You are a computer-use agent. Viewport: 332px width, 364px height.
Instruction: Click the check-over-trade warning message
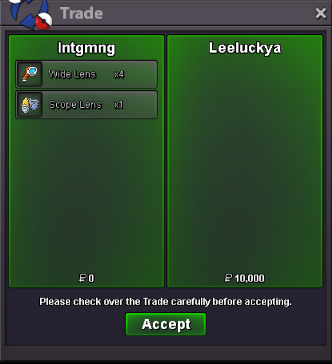coord(166,302)
